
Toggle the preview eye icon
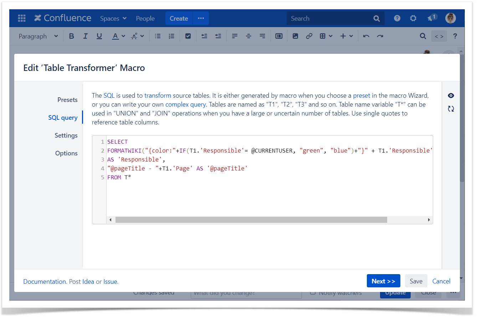(451, 96)
